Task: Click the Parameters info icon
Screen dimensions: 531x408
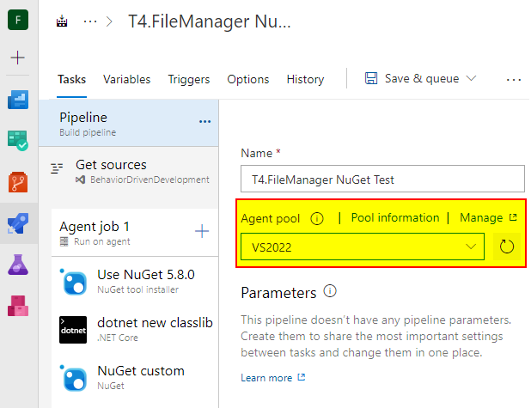Action: click(330, 291)
